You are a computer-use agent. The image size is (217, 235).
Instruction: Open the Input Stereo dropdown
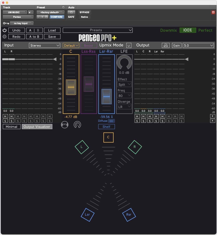[44, 45]
